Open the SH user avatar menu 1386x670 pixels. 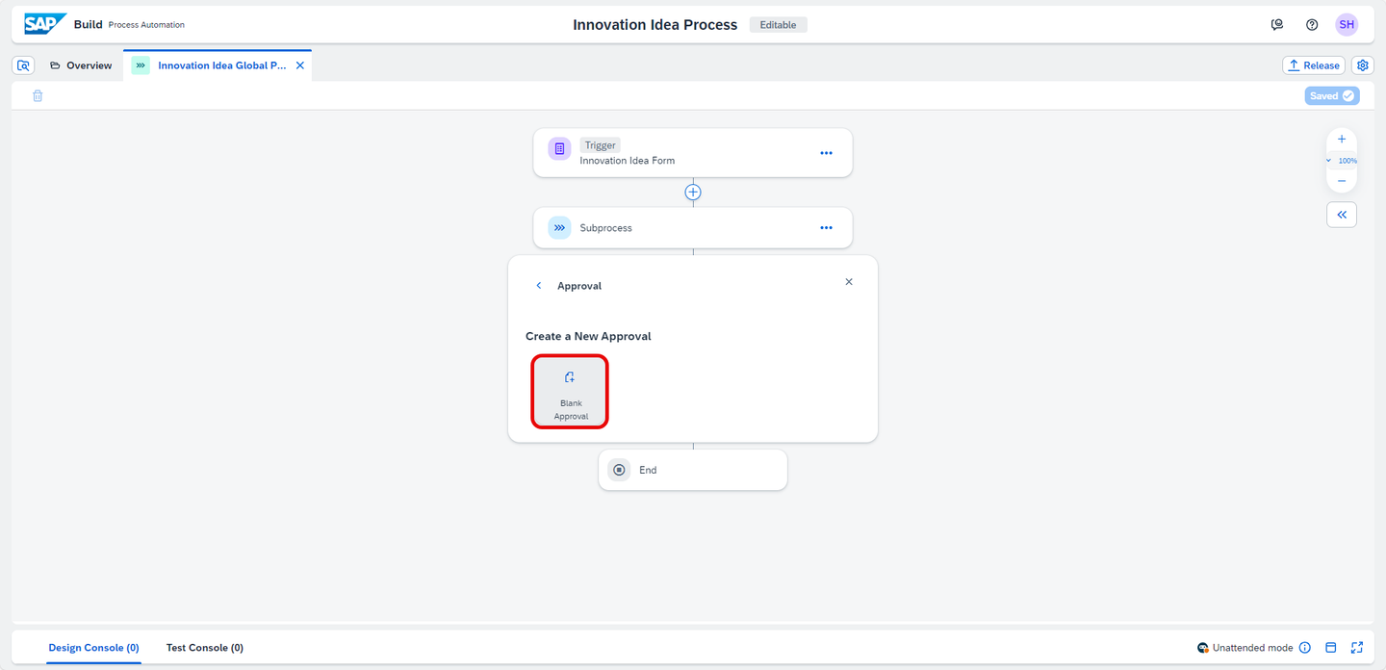[x=1347, y=25]
